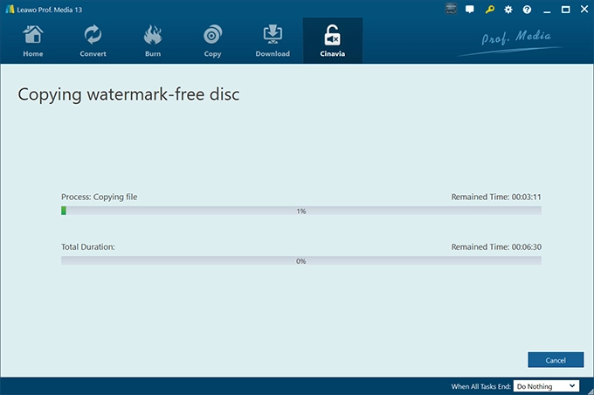The image size is (594, 395).
Task: Click the GPU acceleration chip icon
Action: pos(451,9)
